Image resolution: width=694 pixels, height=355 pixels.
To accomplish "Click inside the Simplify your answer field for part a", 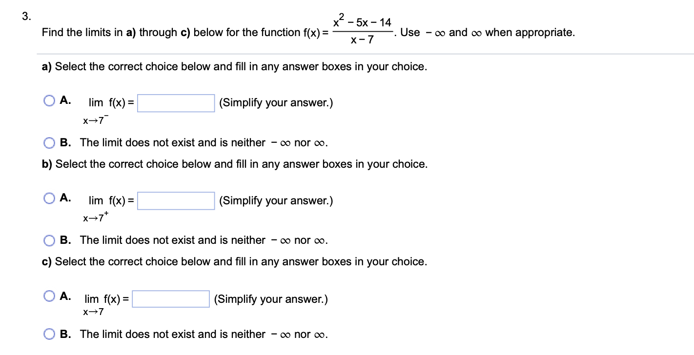I will 176,103.
